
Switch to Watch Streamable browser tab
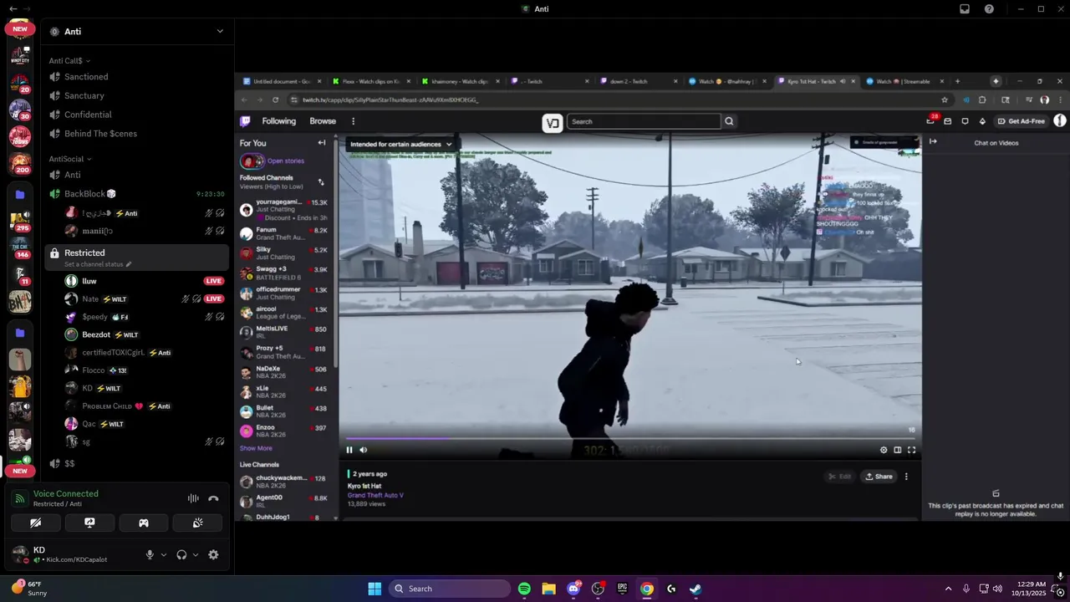905,81
